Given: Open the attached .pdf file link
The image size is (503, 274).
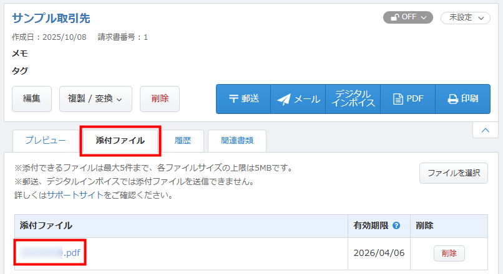Looking at the screenshot, I should (x=50, y=253).
